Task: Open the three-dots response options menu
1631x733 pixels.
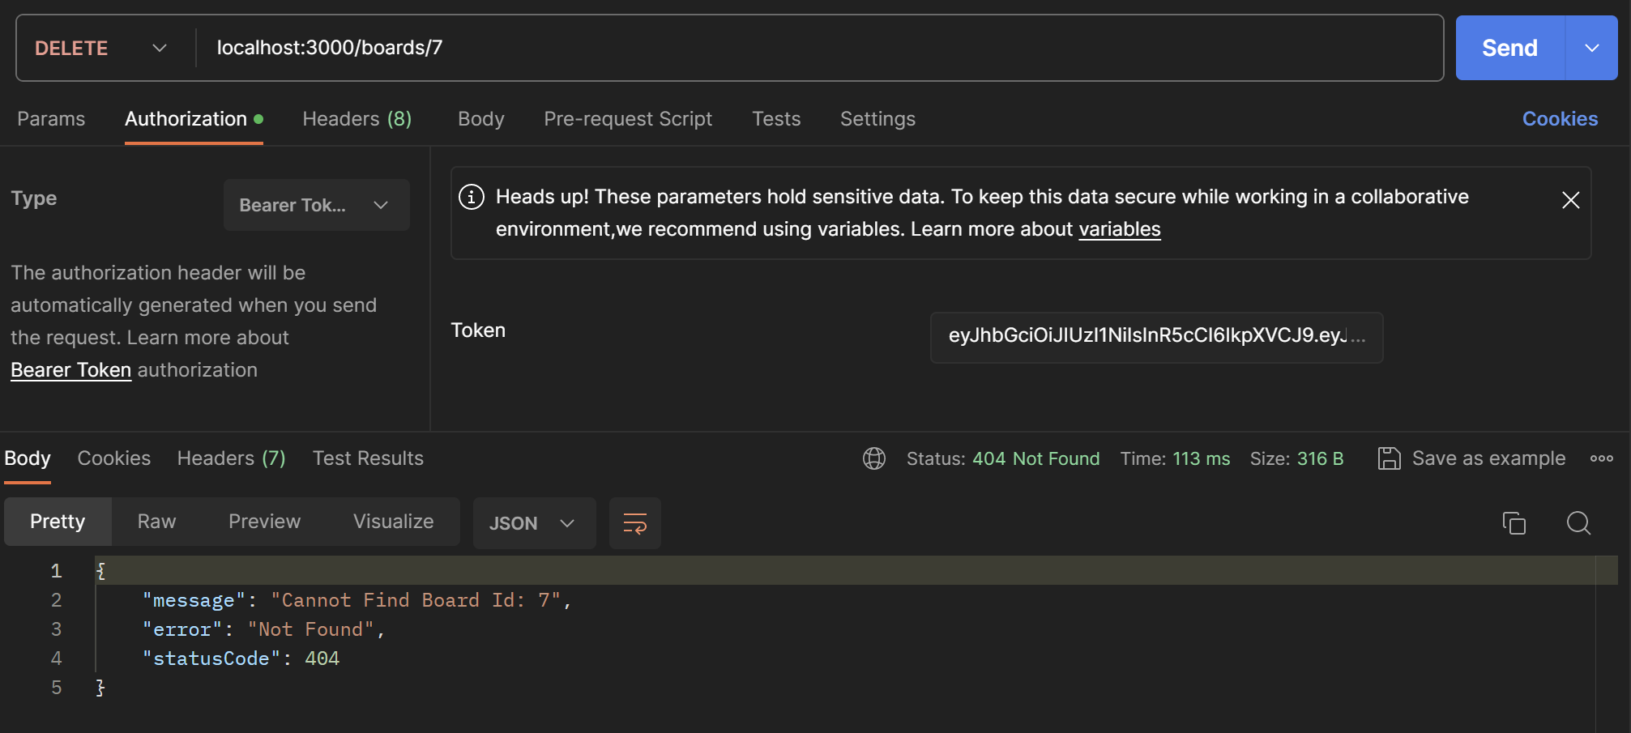Action: point(1601,458)
